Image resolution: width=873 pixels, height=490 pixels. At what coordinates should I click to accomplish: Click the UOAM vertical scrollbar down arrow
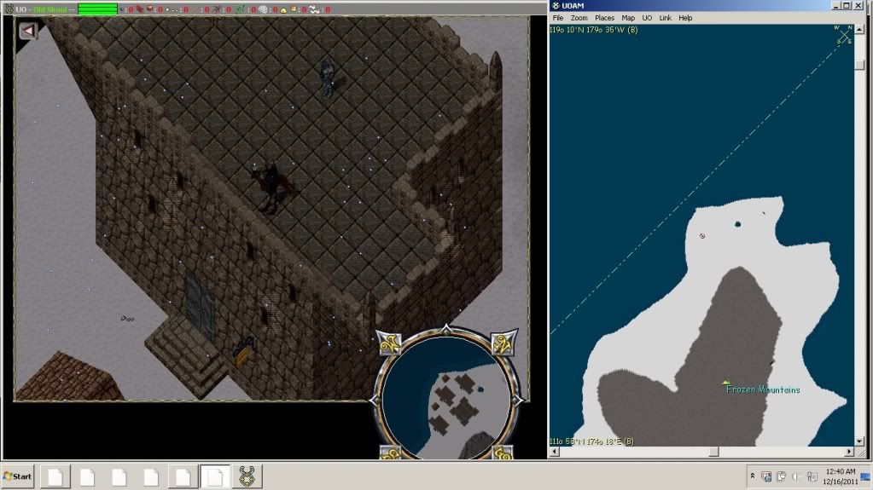tap(859, 441)
